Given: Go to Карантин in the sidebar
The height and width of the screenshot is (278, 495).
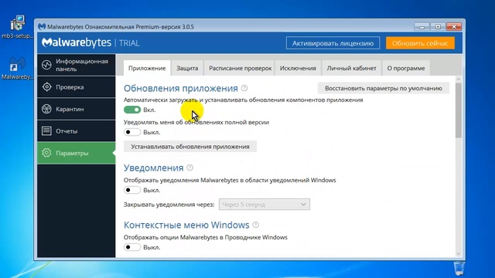Looking at the screenshot, I should (x=77, y=109).
